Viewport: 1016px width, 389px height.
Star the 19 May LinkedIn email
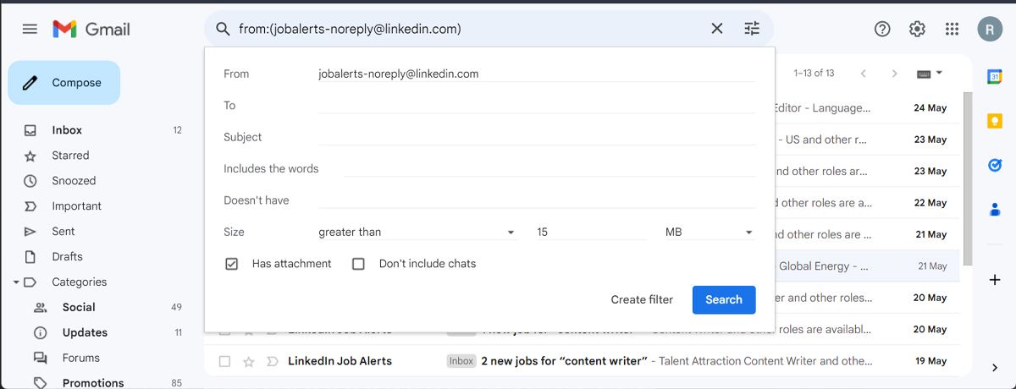(x=248, y=361)
